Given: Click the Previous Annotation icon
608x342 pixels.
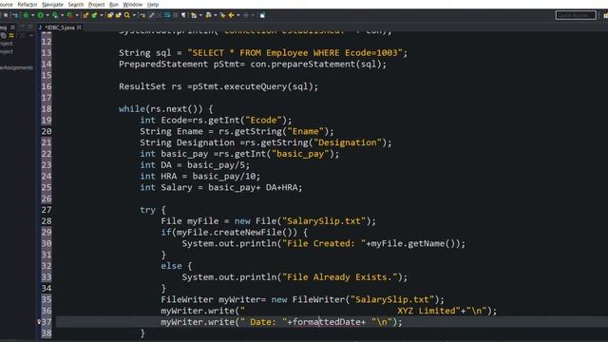Looking at the screenshot, I should [x=208, y=15].
